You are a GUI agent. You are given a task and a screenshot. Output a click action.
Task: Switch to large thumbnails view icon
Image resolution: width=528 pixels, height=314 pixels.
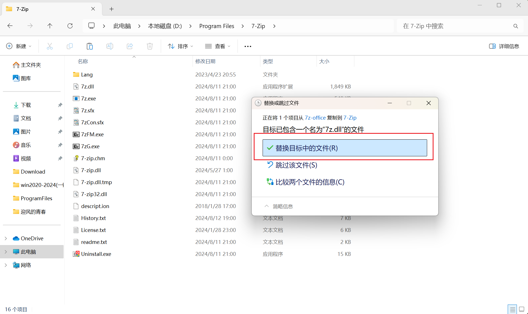(x=522, y=309)
